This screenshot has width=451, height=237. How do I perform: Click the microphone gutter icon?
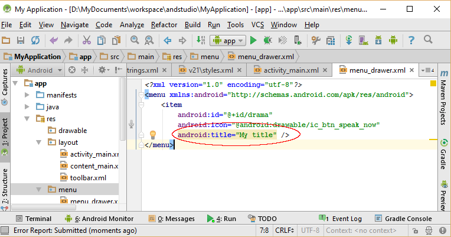131,124
